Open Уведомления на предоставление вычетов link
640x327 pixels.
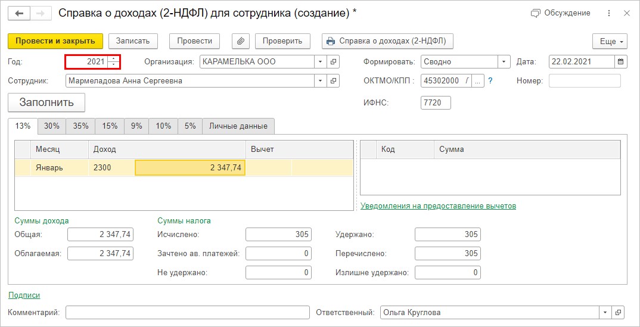click(x=439, y=206)
